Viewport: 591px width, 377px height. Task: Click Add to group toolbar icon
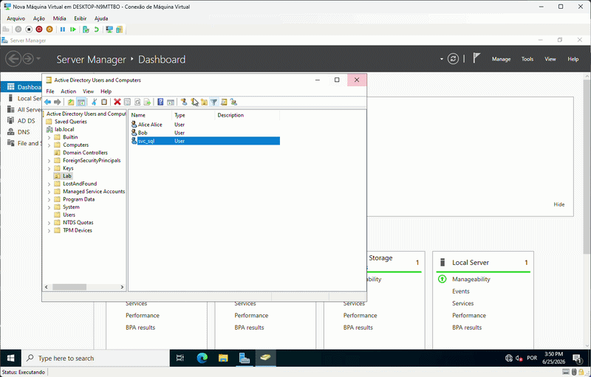tap(233, 102)
